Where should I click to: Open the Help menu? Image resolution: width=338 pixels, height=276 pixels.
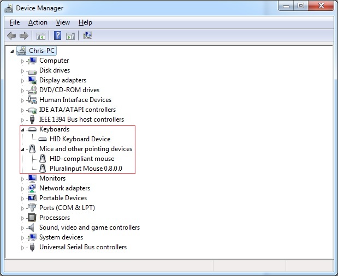pos(85,22)
